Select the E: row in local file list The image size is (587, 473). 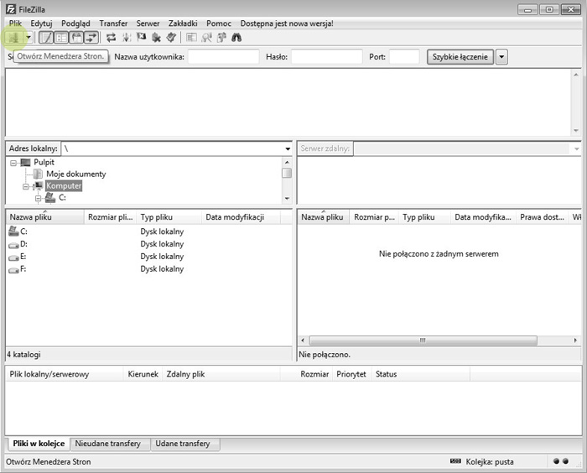pyautogui.click(x=148, y=257)
